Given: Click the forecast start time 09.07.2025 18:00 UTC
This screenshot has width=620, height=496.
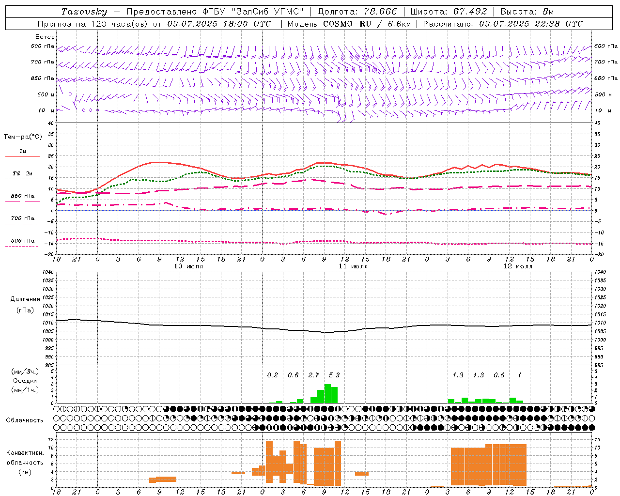Looking at the screenshot, I should coord(219,24).
